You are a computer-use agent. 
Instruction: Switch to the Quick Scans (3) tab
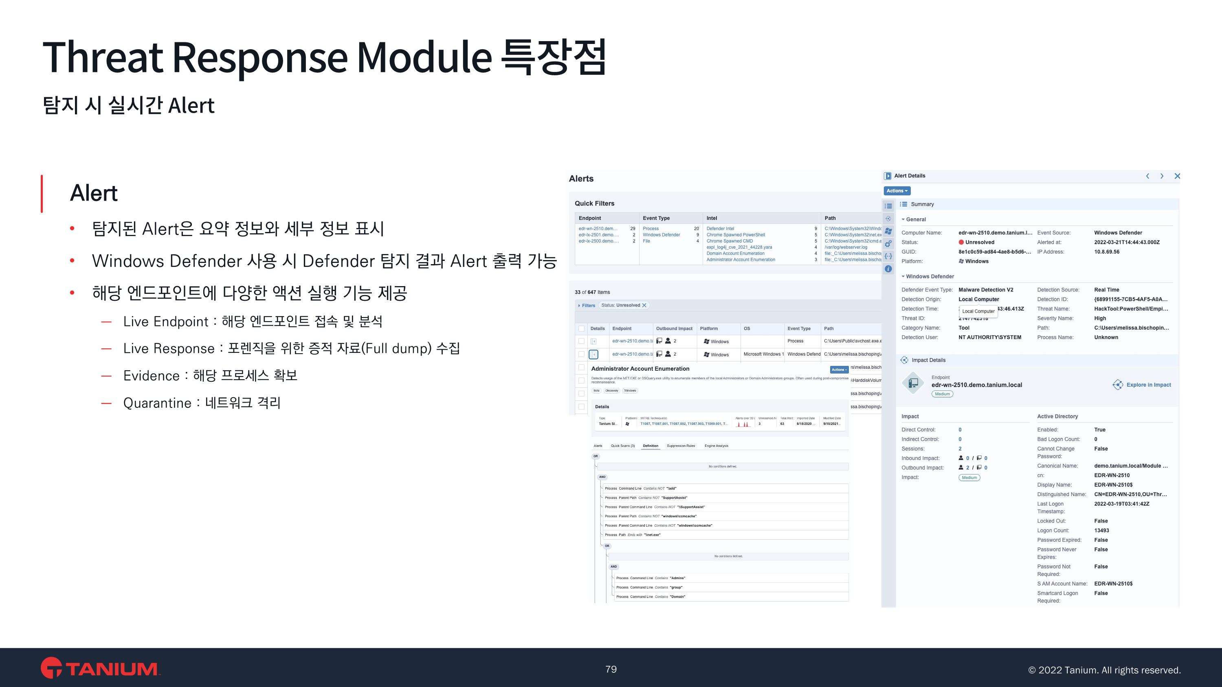click(622, 446)
